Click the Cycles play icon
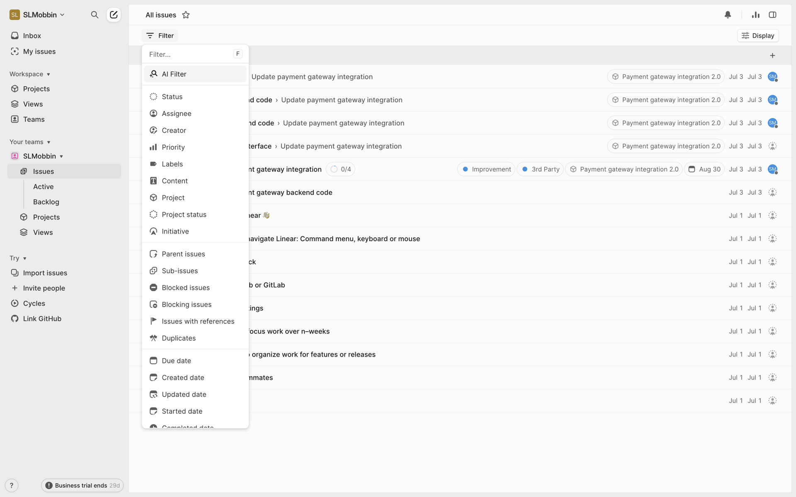Viewport: 796px width, 497px height. coord(15,303)
